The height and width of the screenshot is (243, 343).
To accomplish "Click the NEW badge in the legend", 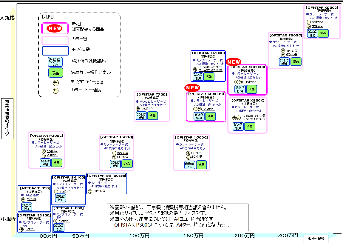I will pos(55,28).
